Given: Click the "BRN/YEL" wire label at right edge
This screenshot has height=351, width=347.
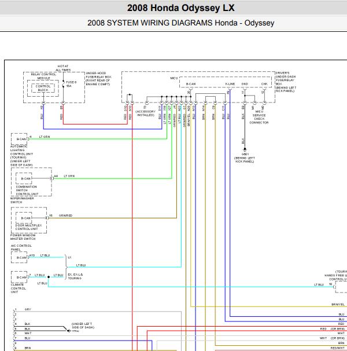Looking at the screenshot, I should 338,305.
